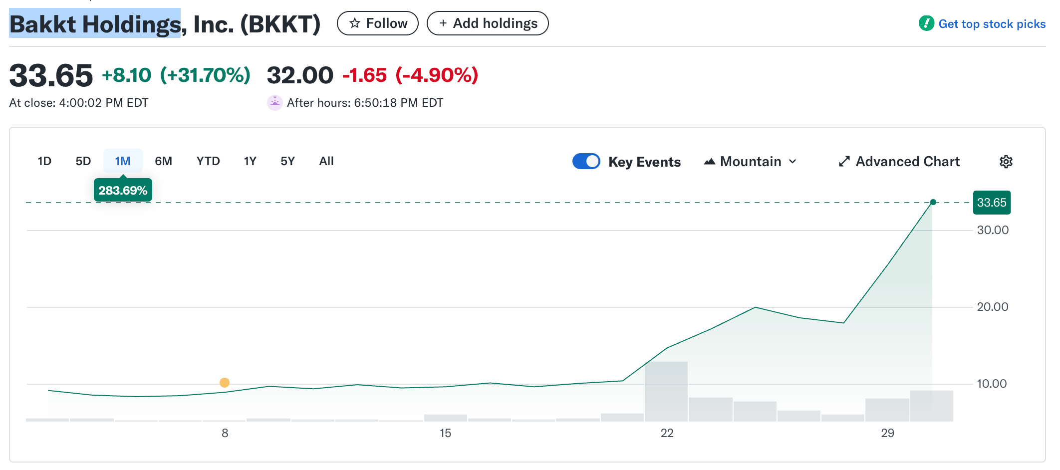Click the plus icon in Add holdings
This screenshot has height=470, width=1060.
(443, 23)
